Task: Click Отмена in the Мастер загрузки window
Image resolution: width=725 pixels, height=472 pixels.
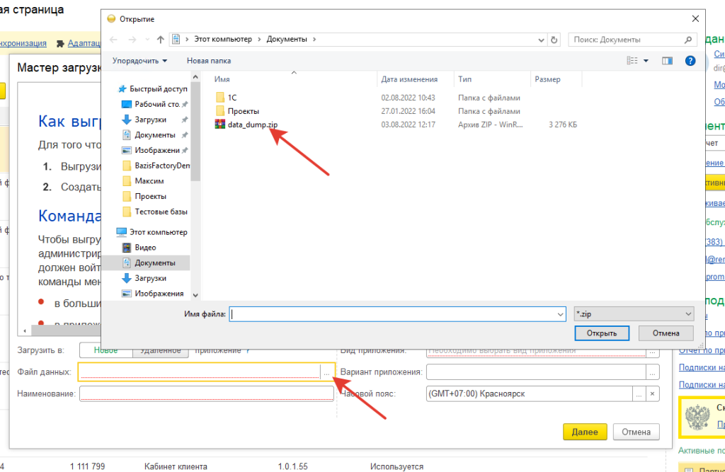Action: [636, 432]
